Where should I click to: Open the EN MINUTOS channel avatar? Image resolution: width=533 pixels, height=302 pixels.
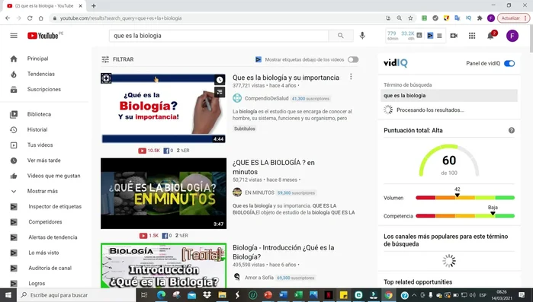pos(237,192)
